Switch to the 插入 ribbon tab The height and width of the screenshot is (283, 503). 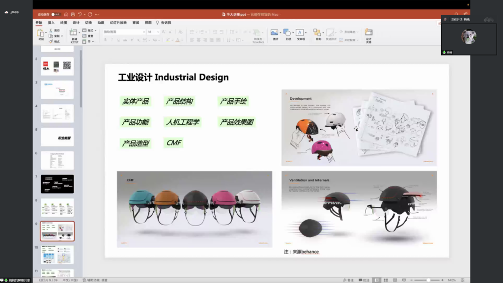point(51,23)
